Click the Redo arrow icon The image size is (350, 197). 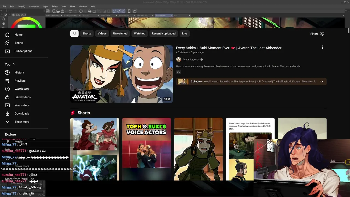pos(75,11)
